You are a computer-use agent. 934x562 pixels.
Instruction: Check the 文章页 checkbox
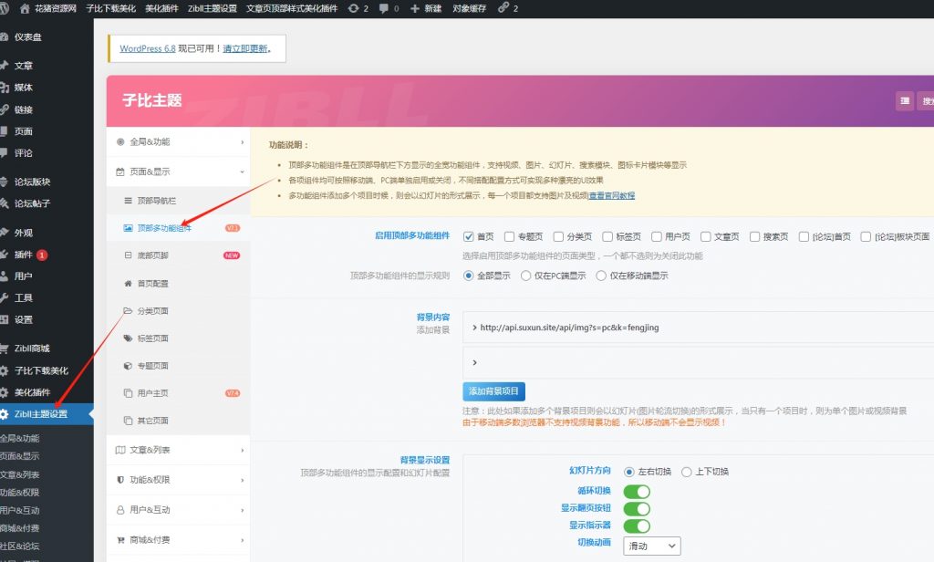[705, 236]
